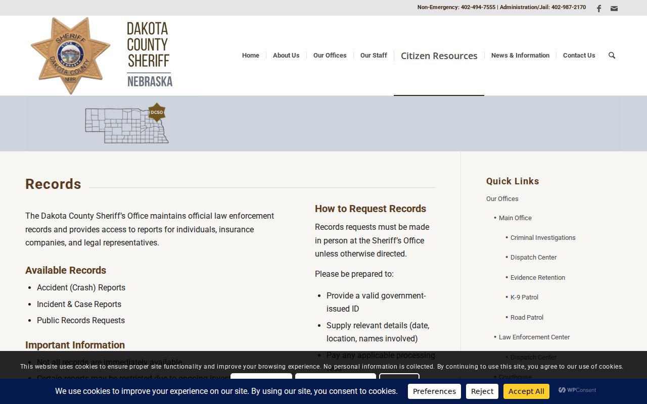This screenshot has height=404, width=647.
Task: Open the Facebook icon link
Action: point(599,8)
